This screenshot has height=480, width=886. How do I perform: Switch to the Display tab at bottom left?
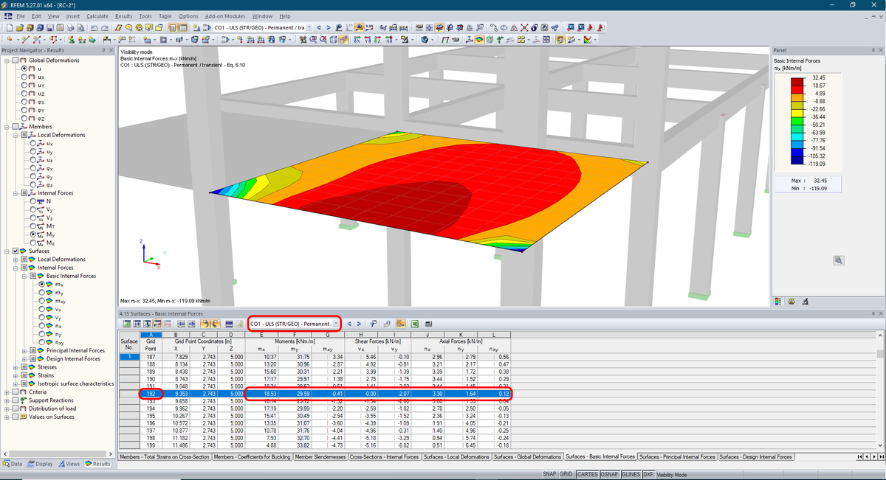coord(39,465)
